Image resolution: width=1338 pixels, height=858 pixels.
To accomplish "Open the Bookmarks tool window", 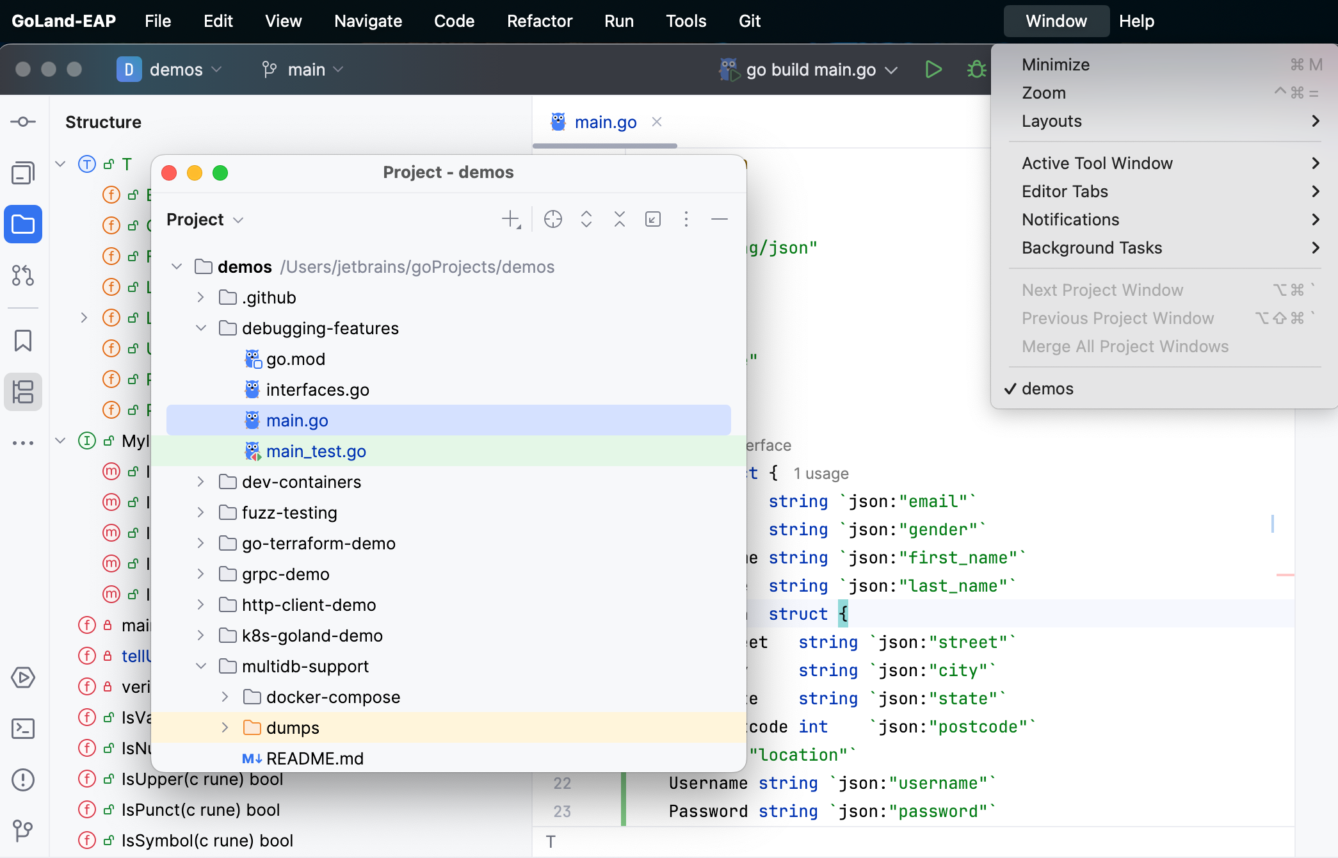I will (x=23, y=341).
